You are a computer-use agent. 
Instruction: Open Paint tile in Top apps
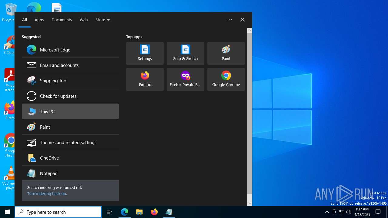tap(226, 53)
